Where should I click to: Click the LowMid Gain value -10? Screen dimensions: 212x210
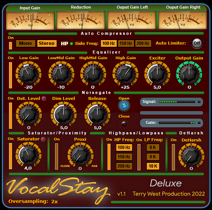coord(61,87)
